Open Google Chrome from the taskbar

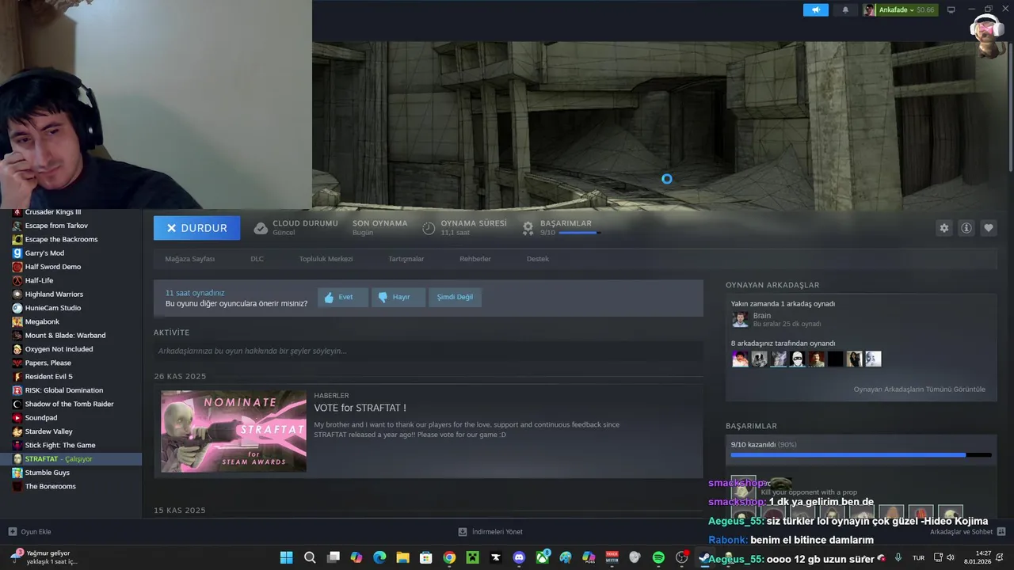coord(449,557)
